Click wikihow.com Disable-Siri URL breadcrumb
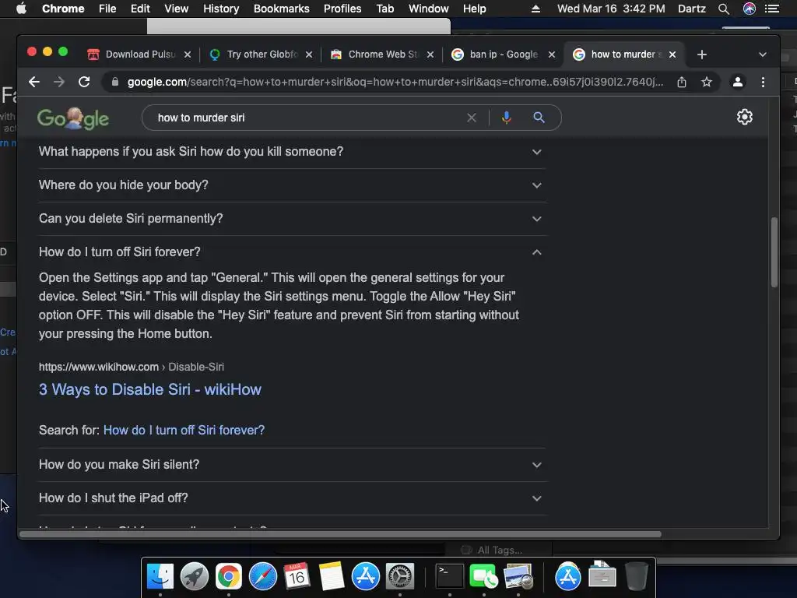797x598 pixels. click(x=131, y=367)
